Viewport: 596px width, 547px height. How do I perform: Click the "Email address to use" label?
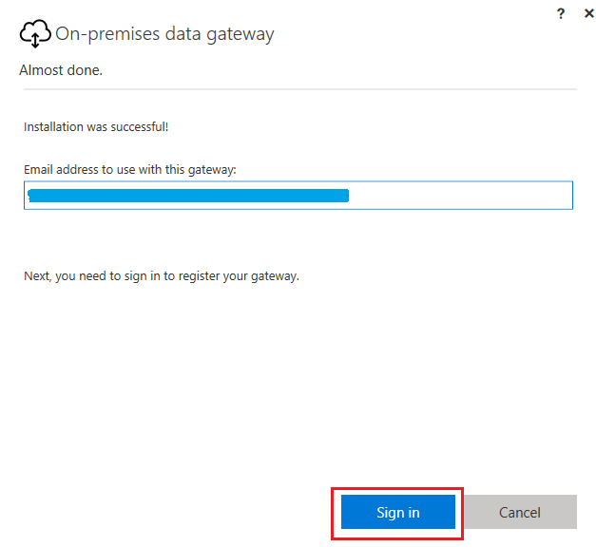point(129,169)
